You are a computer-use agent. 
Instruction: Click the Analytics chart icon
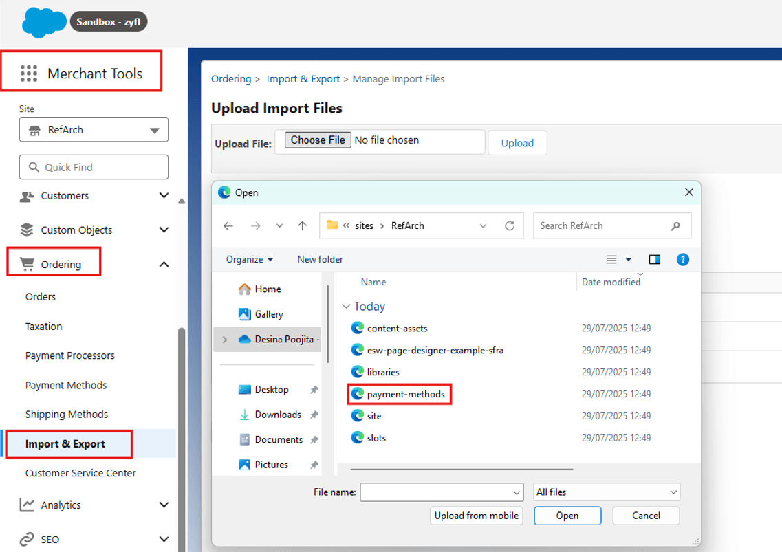coord(27,505)
